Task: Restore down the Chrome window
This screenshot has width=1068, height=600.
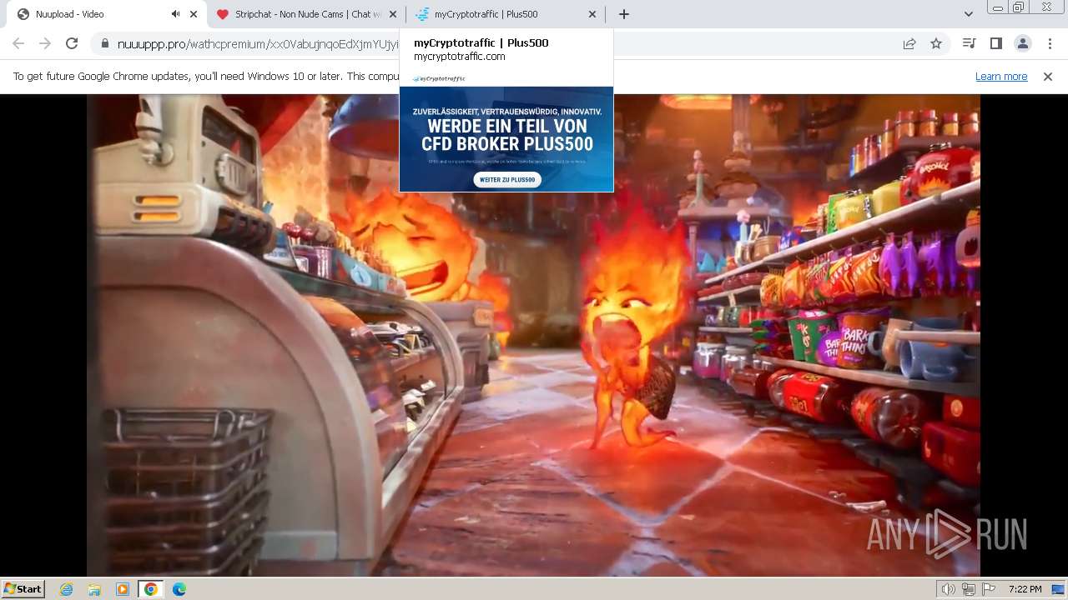Action: (1019, 7)
